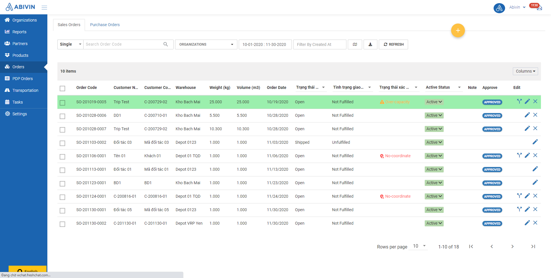This screenshot has height=278, width=551.
Task: Open the Single search mode dropdown
Action: click(x=70, y=44)
